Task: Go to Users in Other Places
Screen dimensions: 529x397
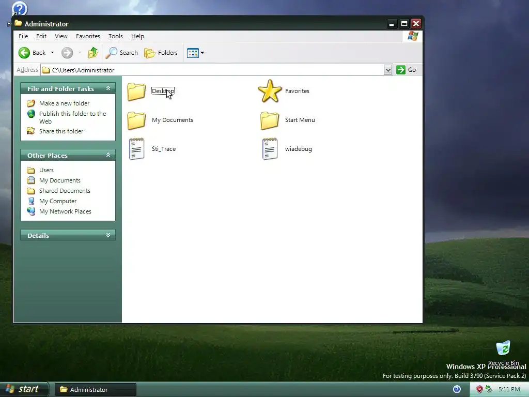Action: coord(46,170)
